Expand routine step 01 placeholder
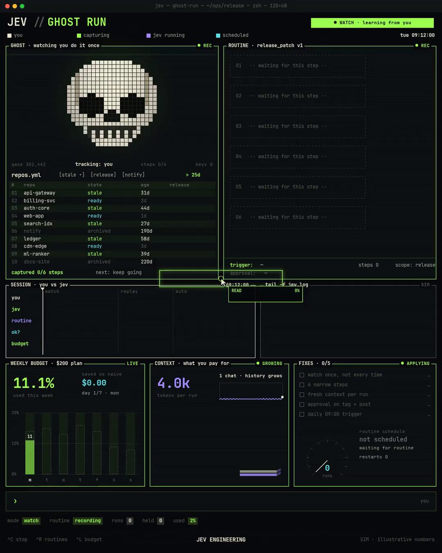 pyautogui.click(x=297, y=65)
